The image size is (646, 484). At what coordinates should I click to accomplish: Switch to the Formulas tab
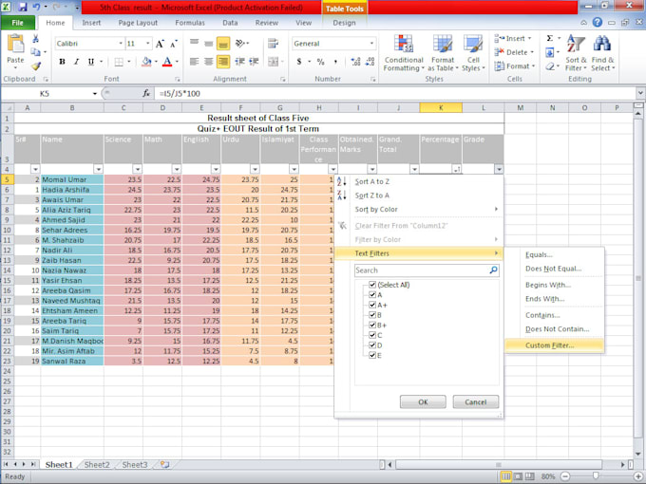[190, 23]
